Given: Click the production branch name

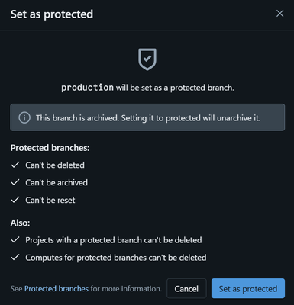Looking at the screenshot, I should point(87,88).
